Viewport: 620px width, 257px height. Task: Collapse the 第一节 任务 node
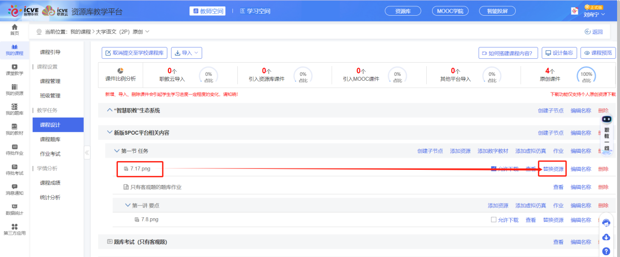point(117,151)
